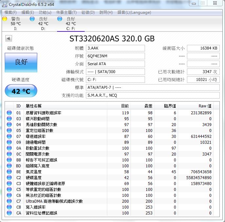The width and height of the screenshot is (225, 222).
Task: Click the 目前 column header
Action: (119, 106)
